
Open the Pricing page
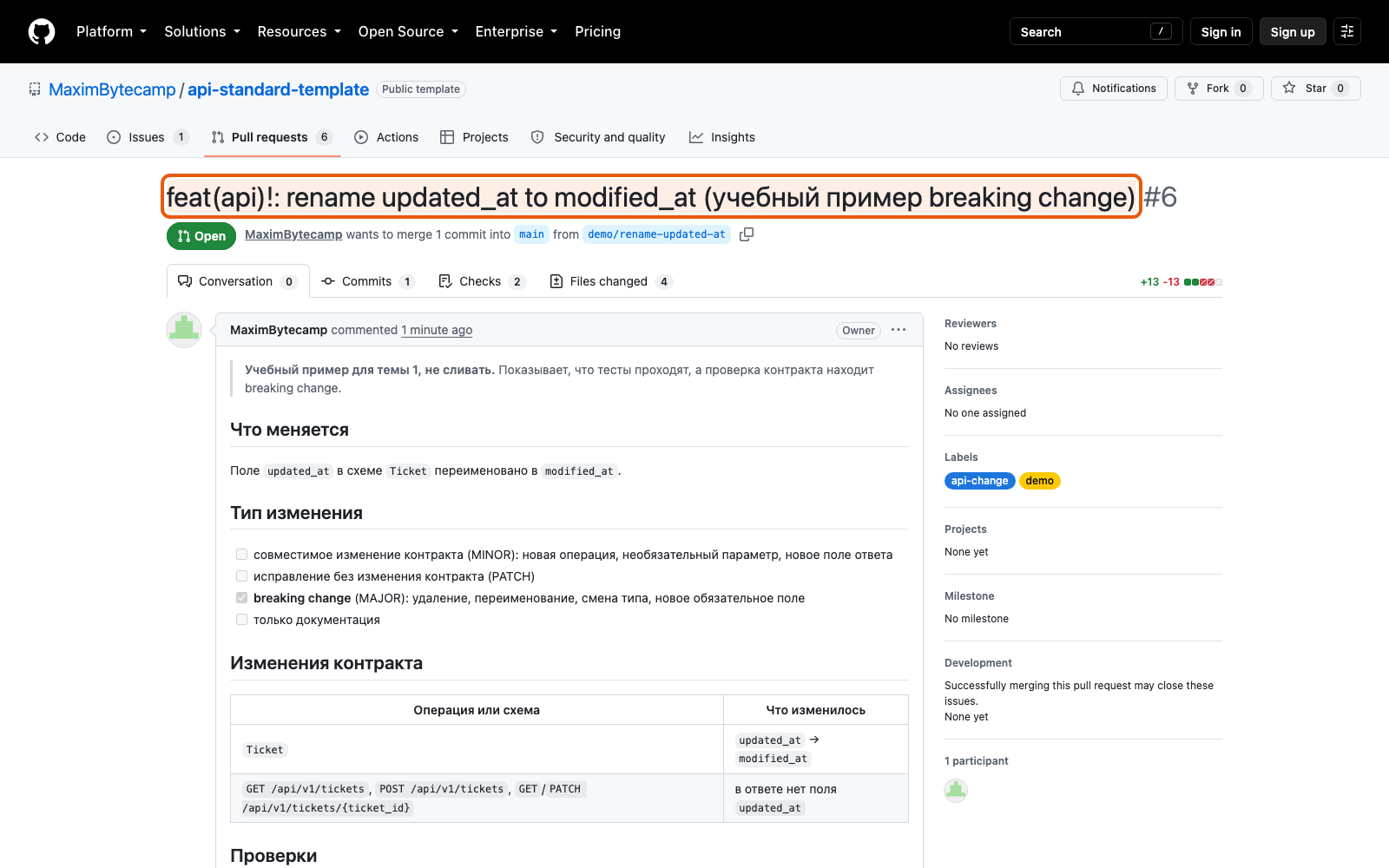[598, 31]
